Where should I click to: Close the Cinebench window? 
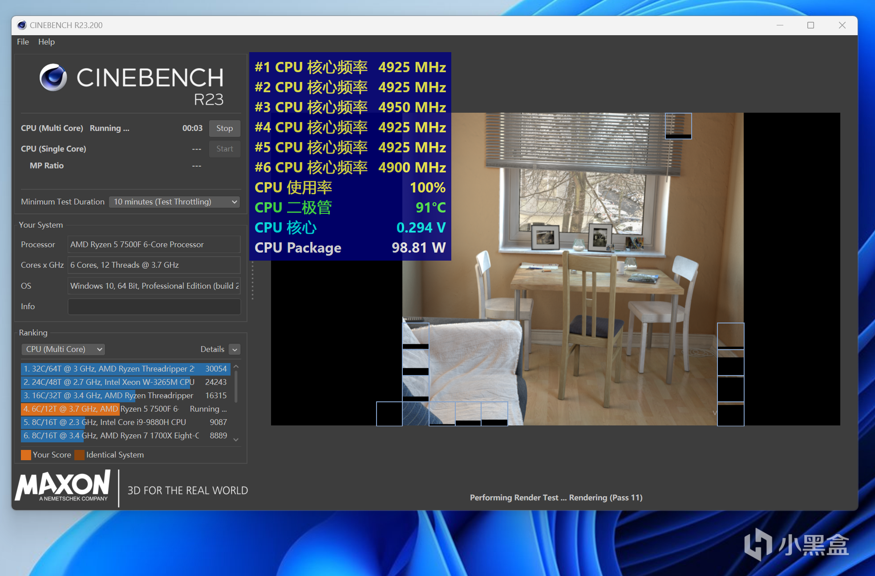coord(842,25)
